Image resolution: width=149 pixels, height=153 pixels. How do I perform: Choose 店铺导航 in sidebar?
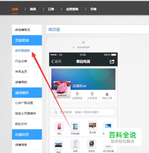[x=27, y=82]
